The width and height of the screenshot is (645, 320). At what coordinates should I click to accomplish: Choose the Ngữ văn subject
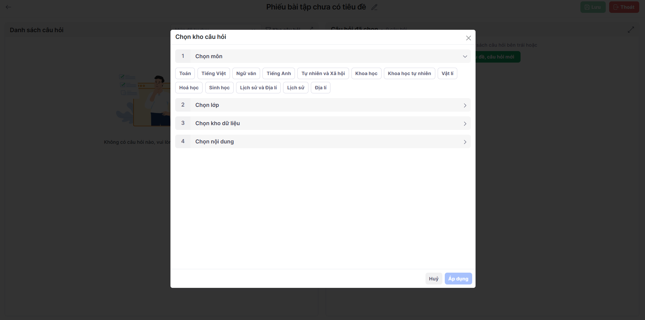(246, 73)
